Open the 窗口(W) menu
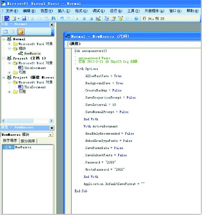202x215 pixels. tap(175, 11)
